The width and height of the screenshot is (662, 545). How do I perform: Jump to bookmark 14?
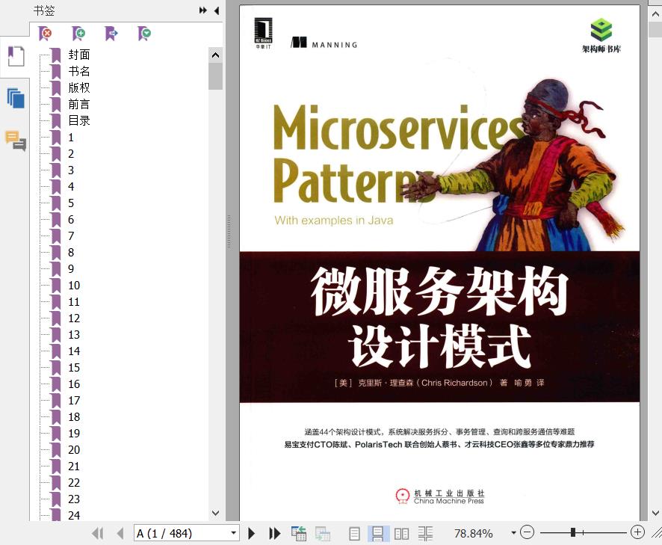pyautogui.click(x=74, y=351)
